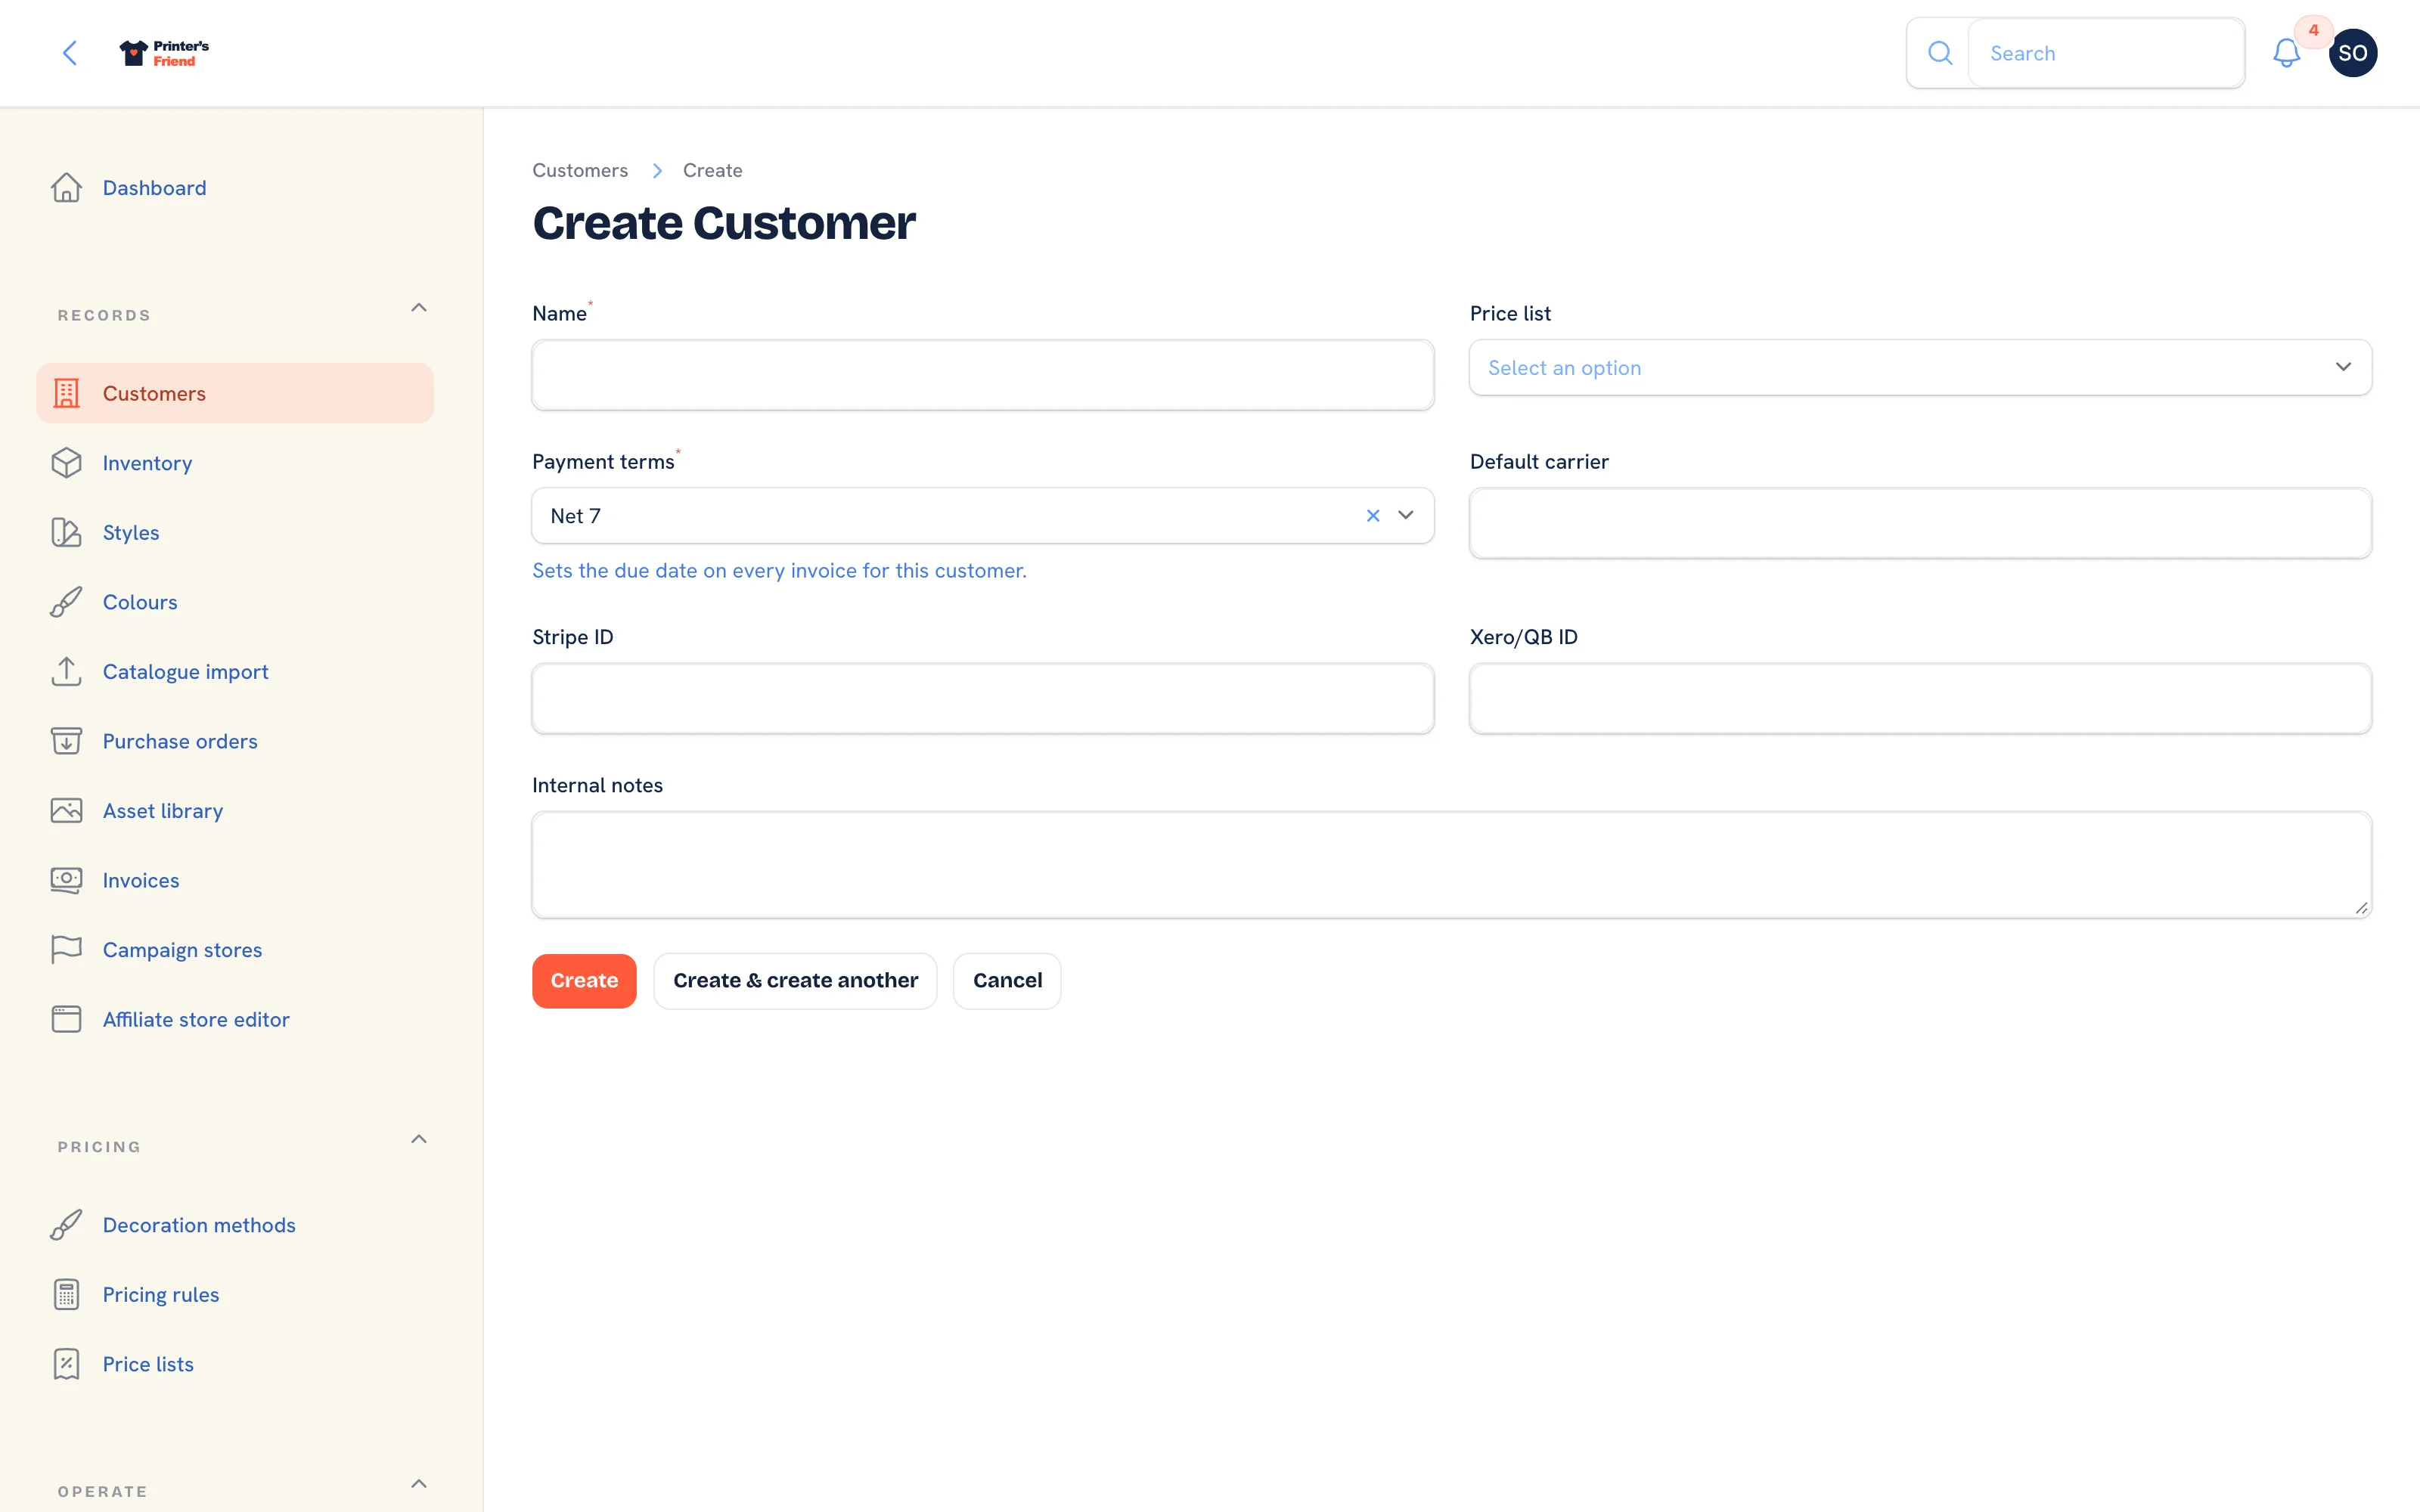
Task: Navigate to Pricing rules
Action: point(235,1294)
